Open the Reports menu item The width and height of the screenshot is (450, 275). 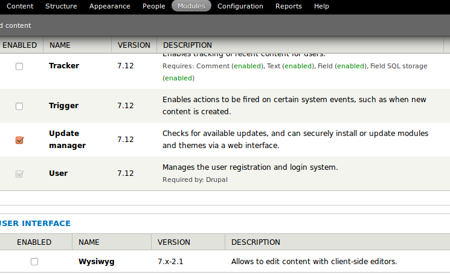point(288,6)
